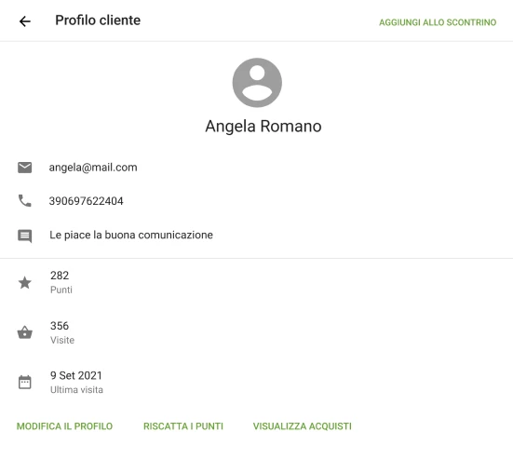Click the note comment icon
Viewport: 513px width, 459px height.
24,236
